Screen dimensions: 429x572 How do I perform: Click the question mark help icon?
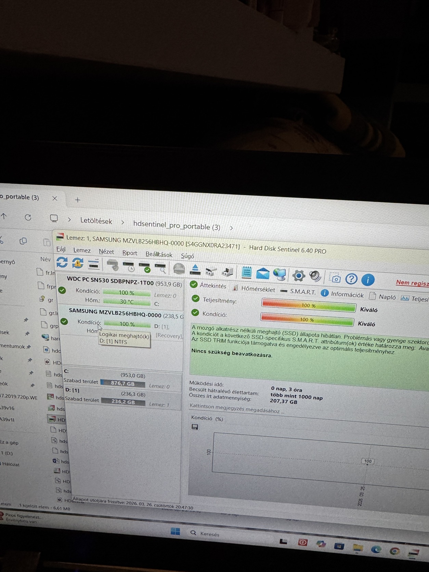[x=351, y=279]
